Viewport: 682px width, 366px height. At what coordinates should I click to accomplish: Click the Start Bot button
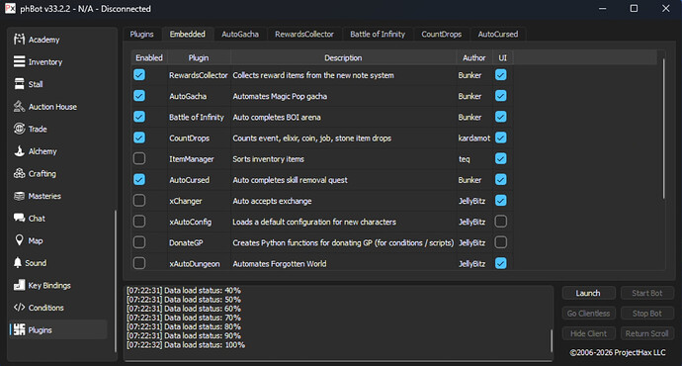tap(646, 293)
